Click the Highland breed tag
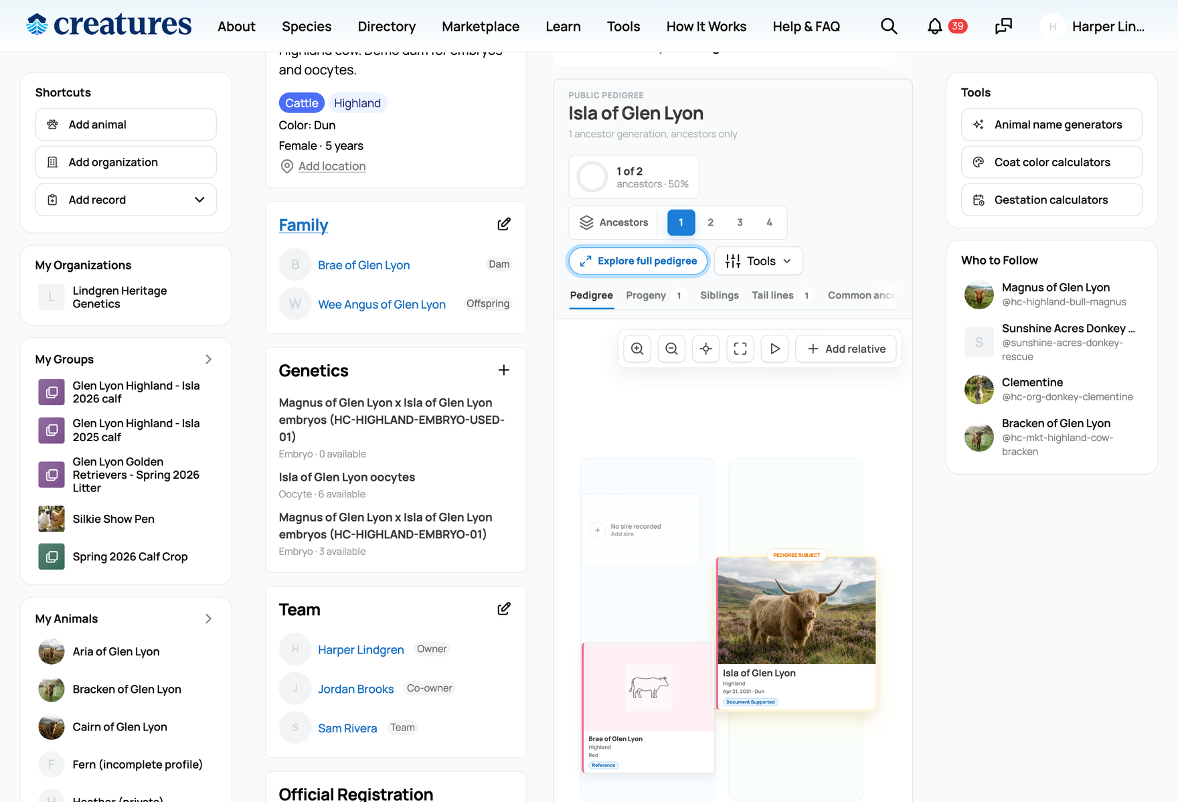 357,103
